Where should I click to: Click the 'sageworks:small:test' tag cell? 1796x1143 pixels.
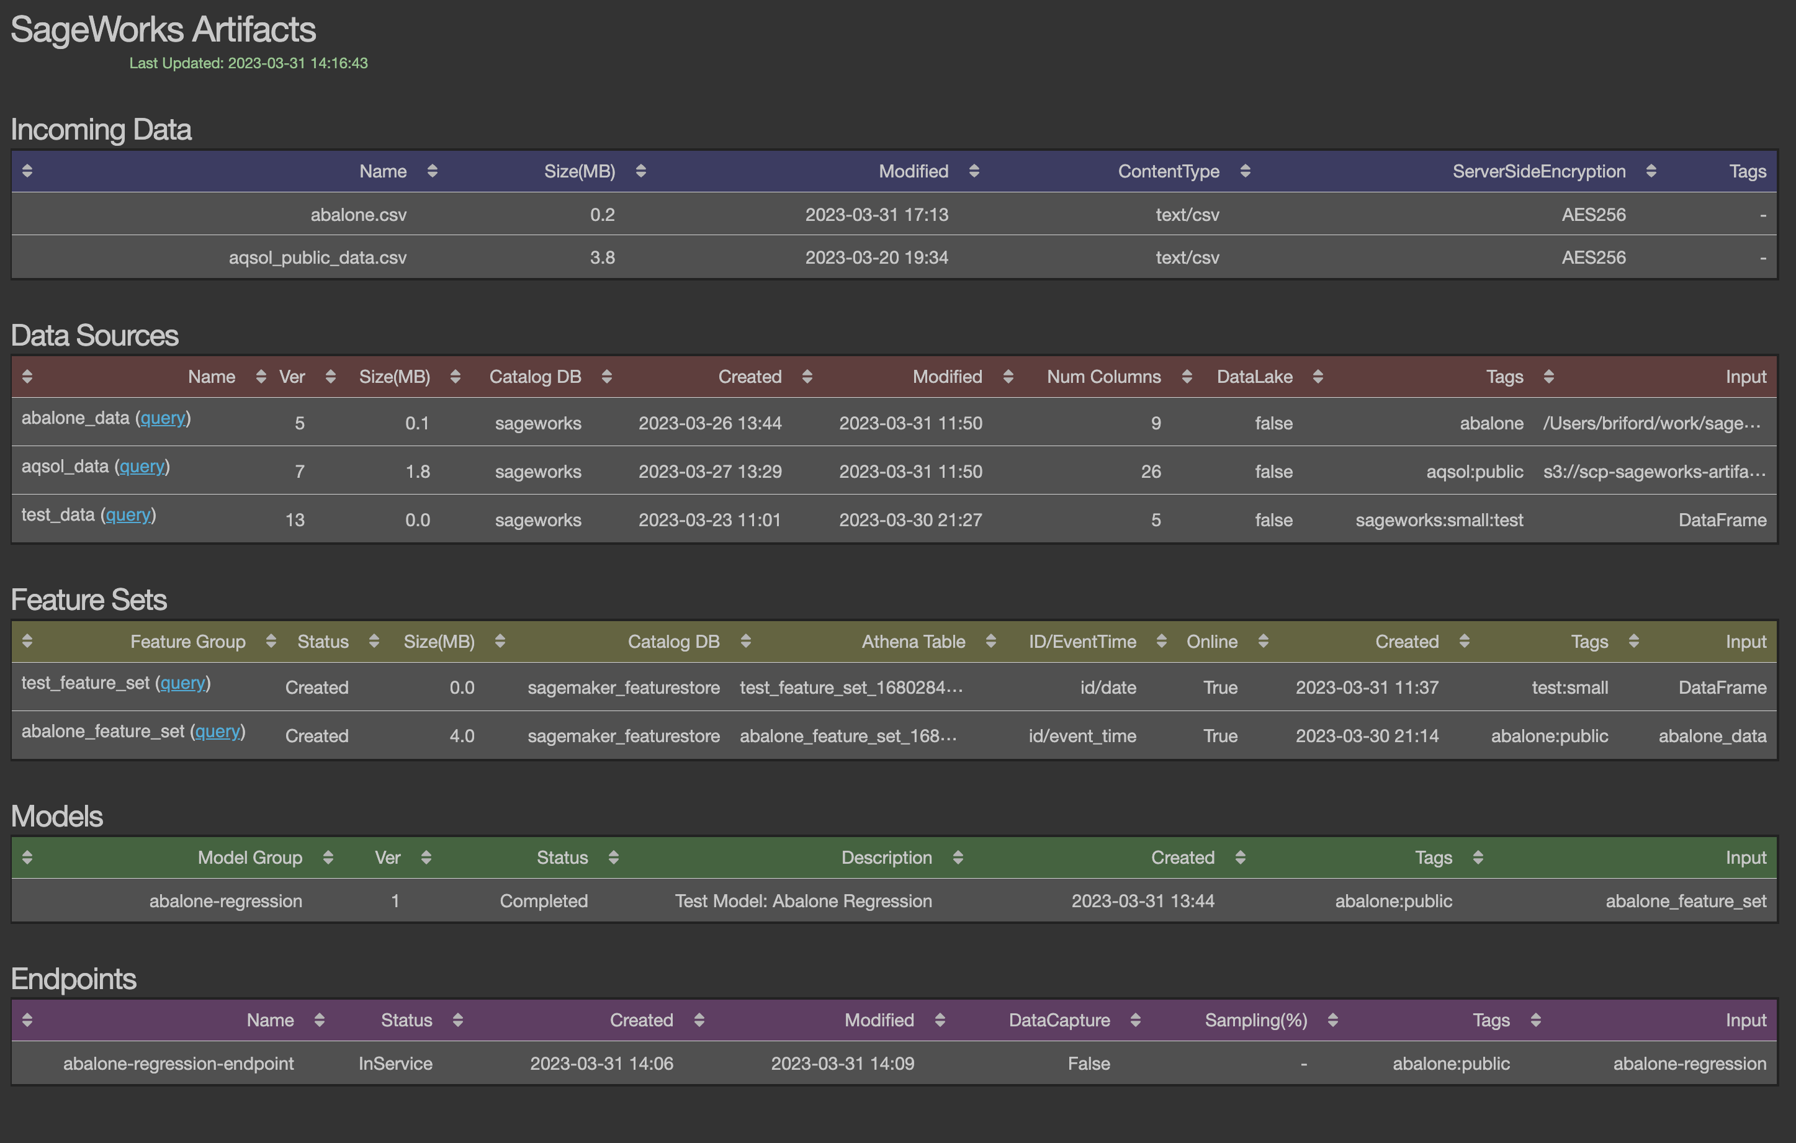pos(1440,521)
